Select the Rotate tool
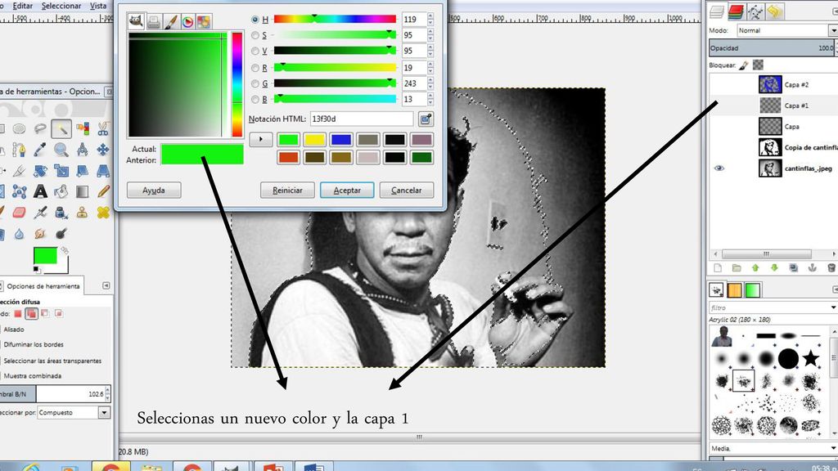838x471 pixels. click(40, 171)
